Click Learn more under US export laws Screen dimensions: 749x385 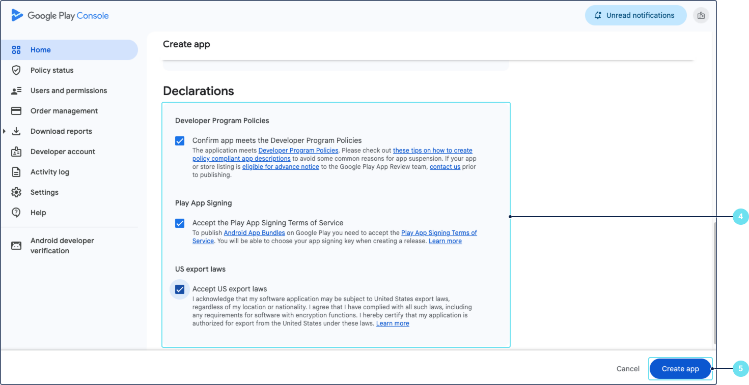pos(393,323)
